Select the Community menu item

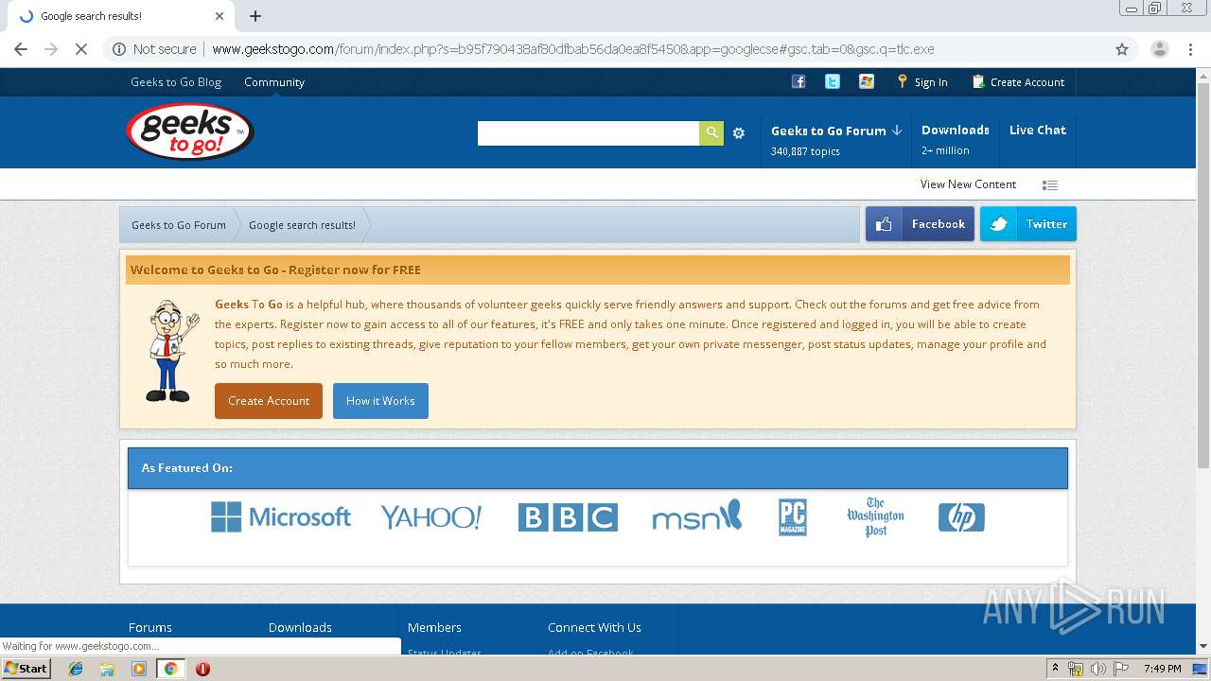(x=274, y=82)
